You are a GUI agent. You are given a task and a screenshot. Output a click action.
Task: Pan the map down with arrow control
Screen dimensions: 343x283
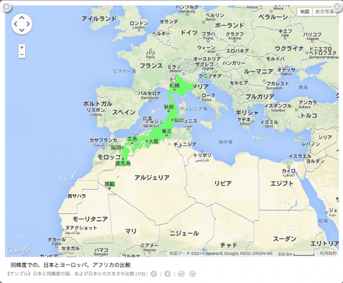click(22, 30)
